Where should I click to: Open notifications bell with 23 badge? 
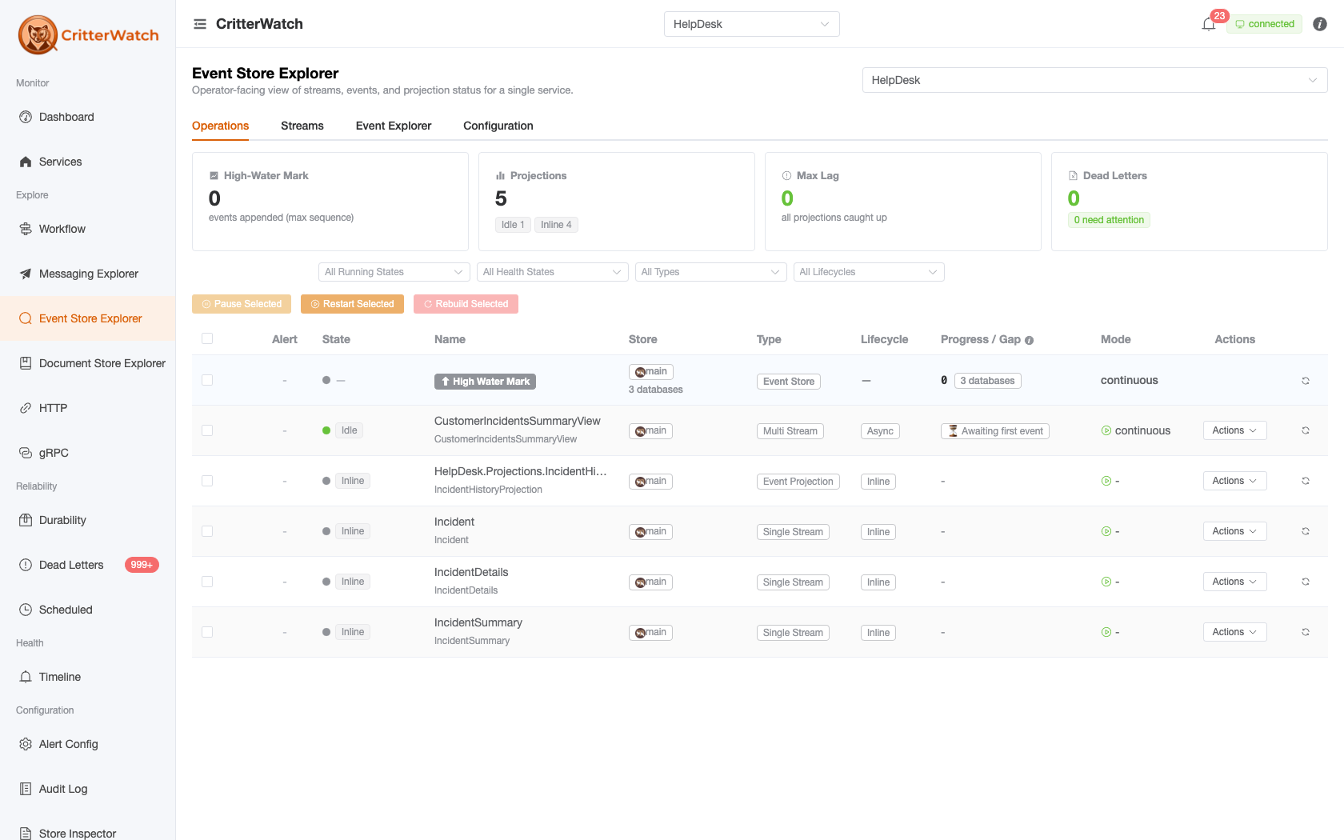coord(1209,24)
